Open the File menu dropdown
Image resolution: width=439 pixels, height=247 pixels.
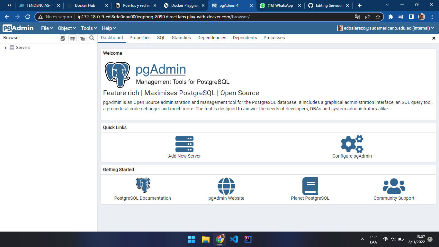[47, 28]
